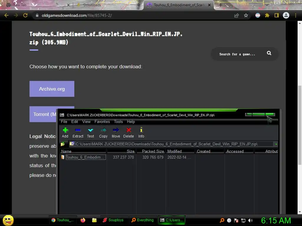Viewport: 302px width, 226px height.
Task: Open the View menu in 7-Zip
Action: 86,122
